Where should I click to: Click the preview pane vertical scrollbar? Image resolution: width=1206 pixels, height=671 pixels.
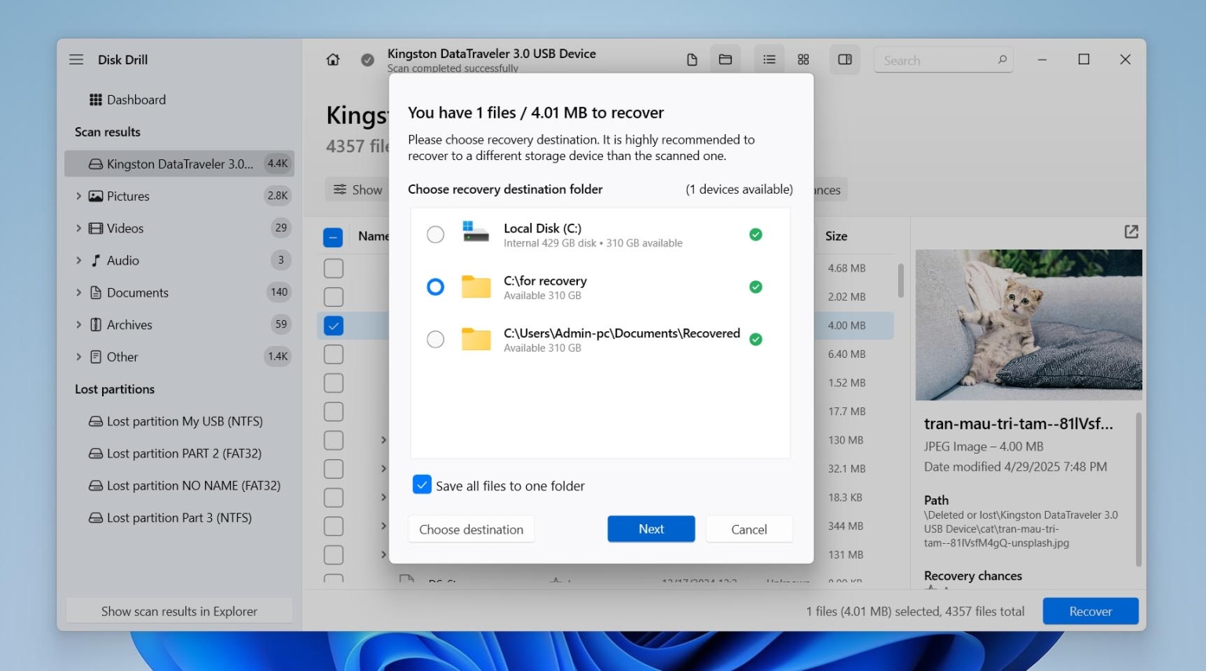coord(1138,488)
